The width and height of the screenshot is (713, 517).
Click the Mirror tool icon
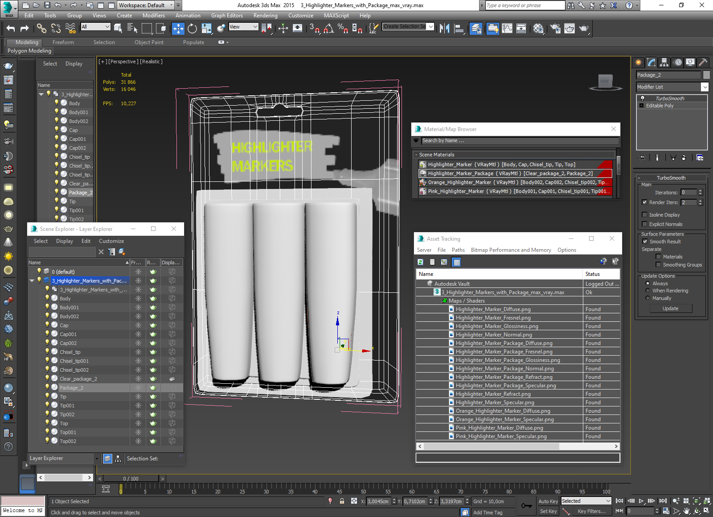pyautogui.click(x=445, y=29)
